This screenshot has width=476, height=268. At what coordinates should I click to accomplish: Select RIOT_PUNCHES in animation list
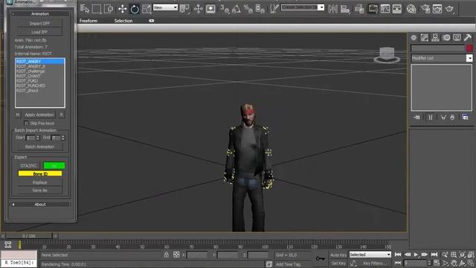[x=40, y=86]
